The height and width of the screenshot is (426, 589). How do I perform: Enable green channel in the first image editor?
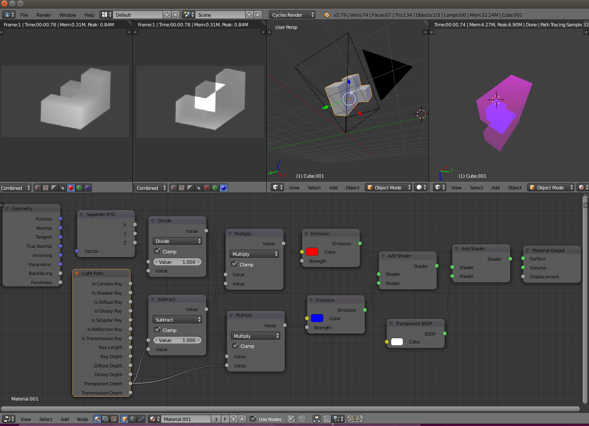coord(79,188)
